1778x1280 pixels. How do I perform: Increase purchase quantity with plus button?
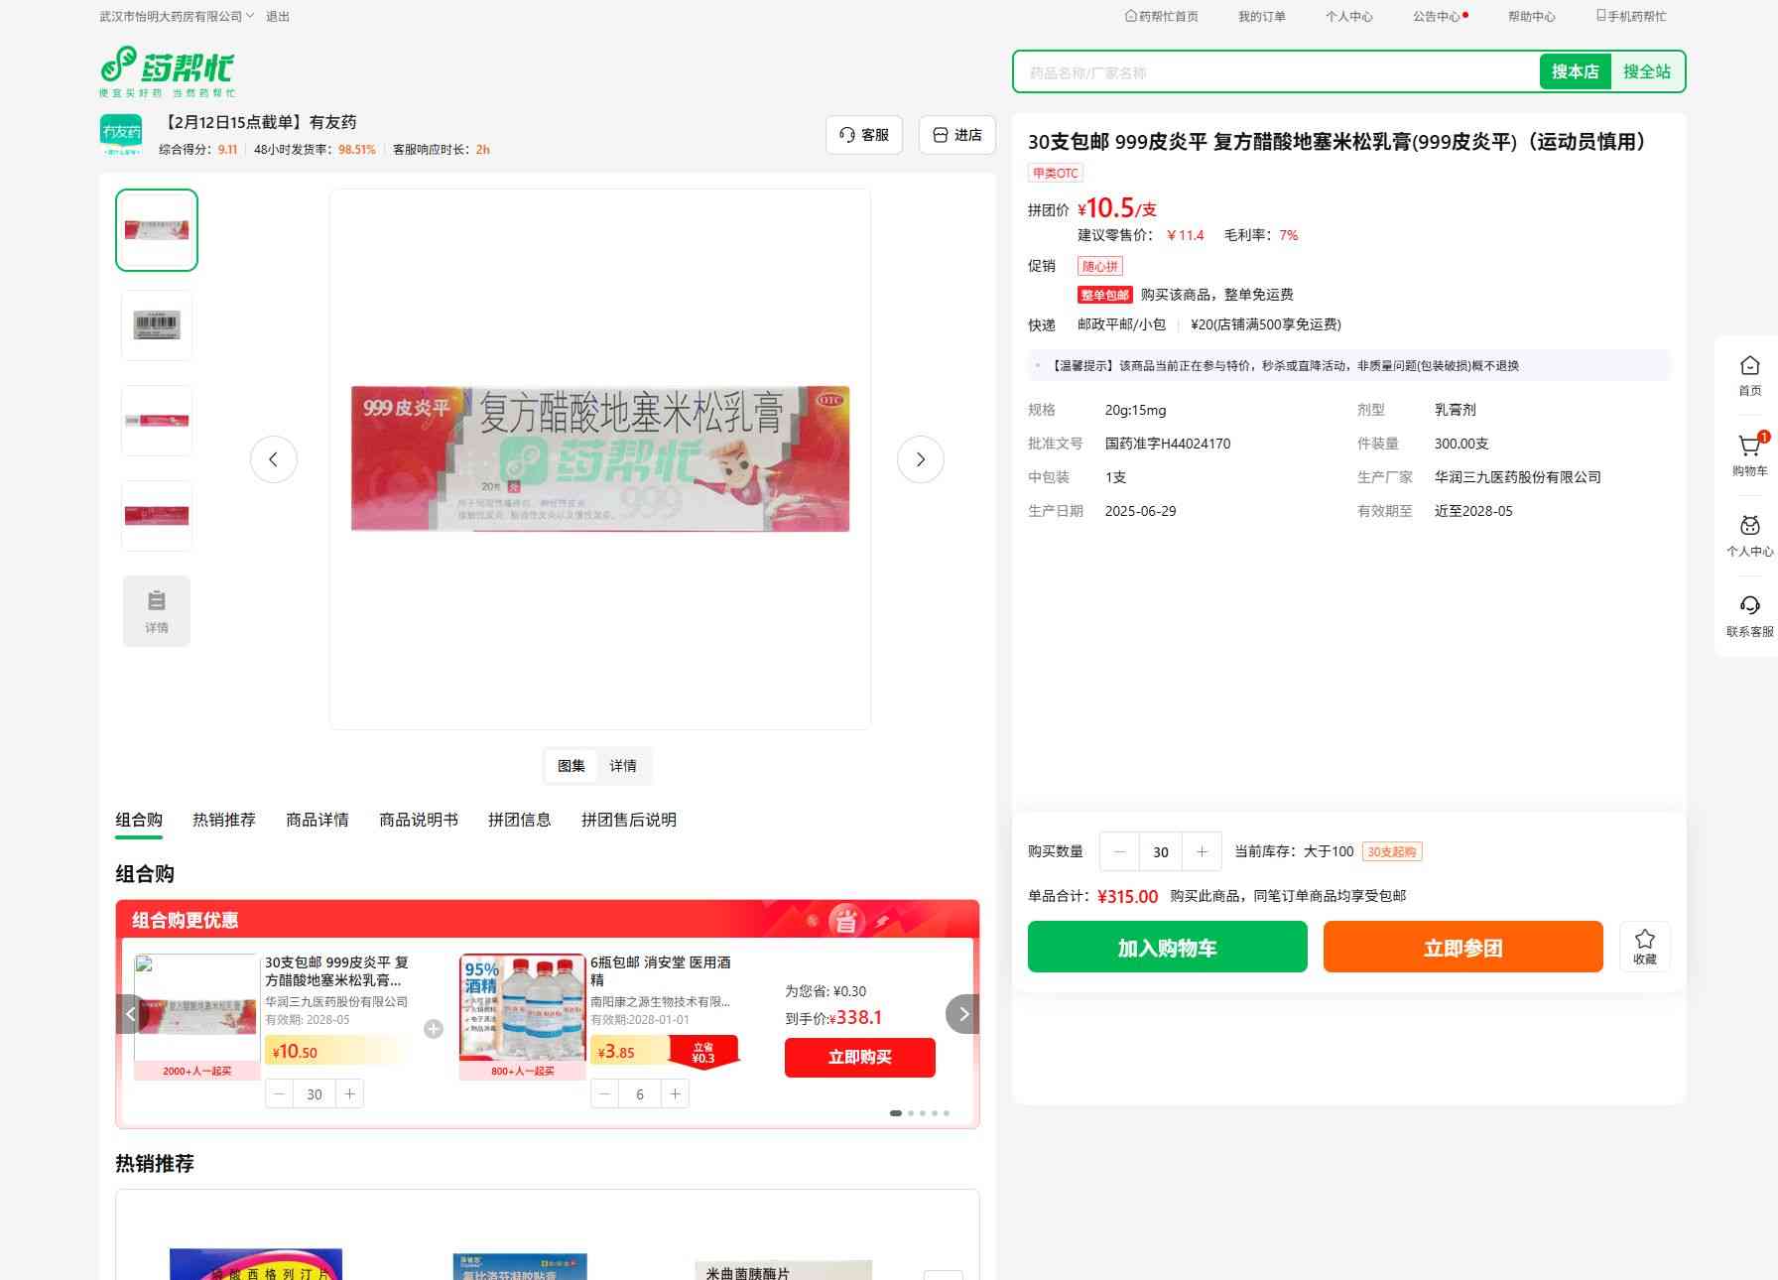[x=1202, y=851]
